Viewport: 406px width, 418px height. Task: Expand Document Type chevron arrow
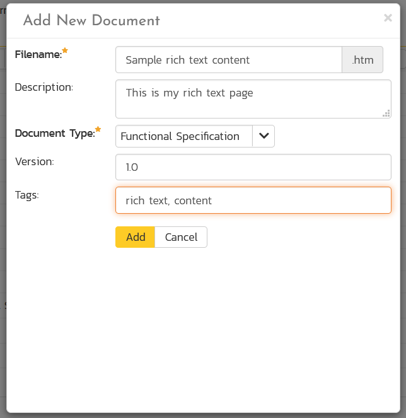[264, 136]
